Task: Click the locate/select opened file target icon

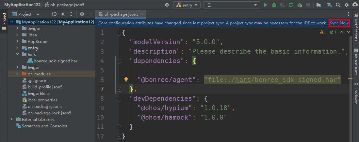Action: point(54,14)
